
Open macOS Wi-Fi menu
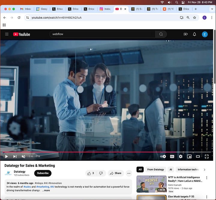click(x=162, y=2)
